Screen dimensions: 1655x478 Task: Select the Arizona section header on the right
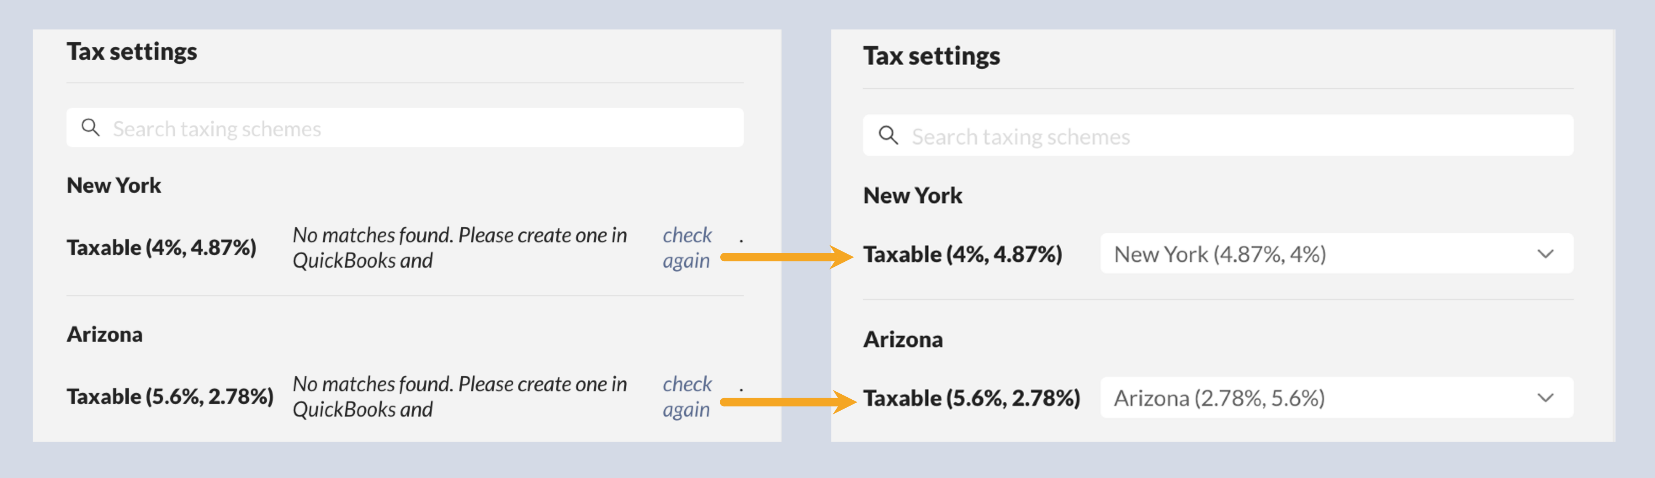pyautogui.click(x=903, y=339)
